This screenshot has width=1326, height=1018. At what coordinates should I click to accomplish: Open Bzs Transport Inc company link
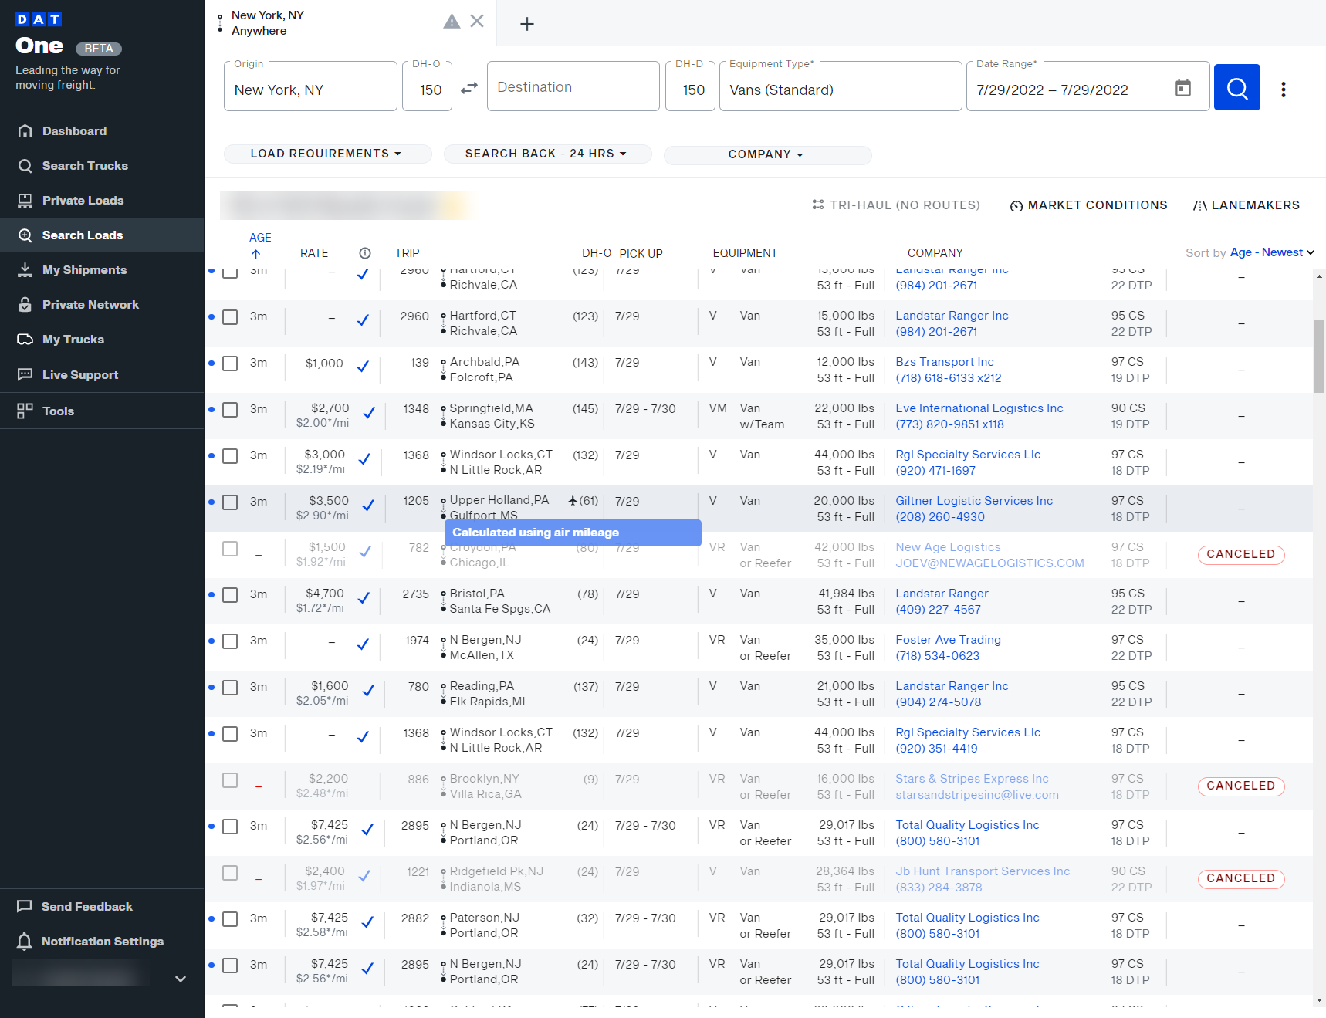pos(945,362)
